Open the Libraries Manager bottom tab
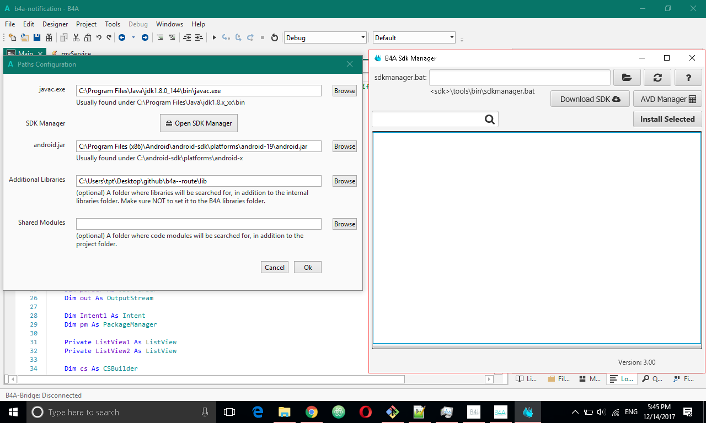 click(526, 379)
